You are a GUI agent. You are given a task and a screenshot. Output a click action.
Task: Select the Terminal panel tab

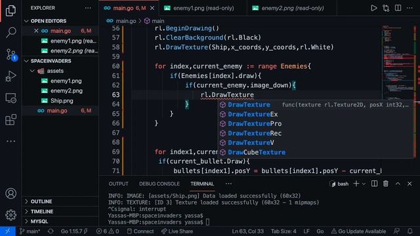[202, 184]
